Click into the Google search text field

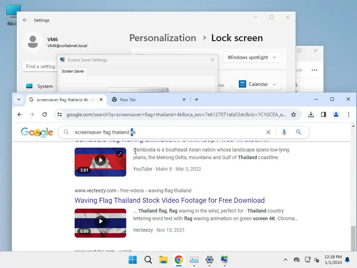pos(168,132)
